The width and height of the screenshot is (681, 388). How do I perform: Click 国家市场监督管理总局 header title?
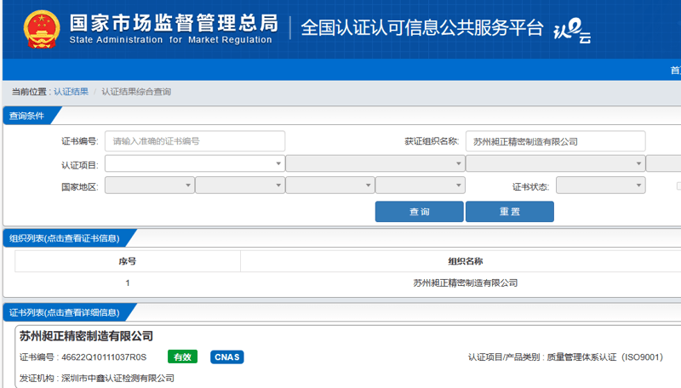(x=174, y=23)
